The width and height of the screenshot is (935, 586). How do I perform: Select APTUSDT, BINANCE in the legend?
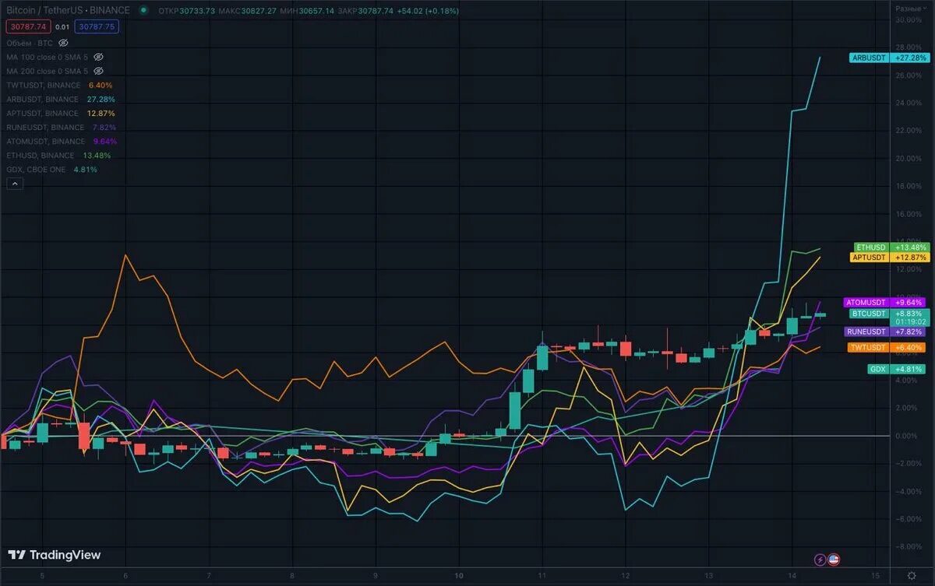tap(43, 113)
